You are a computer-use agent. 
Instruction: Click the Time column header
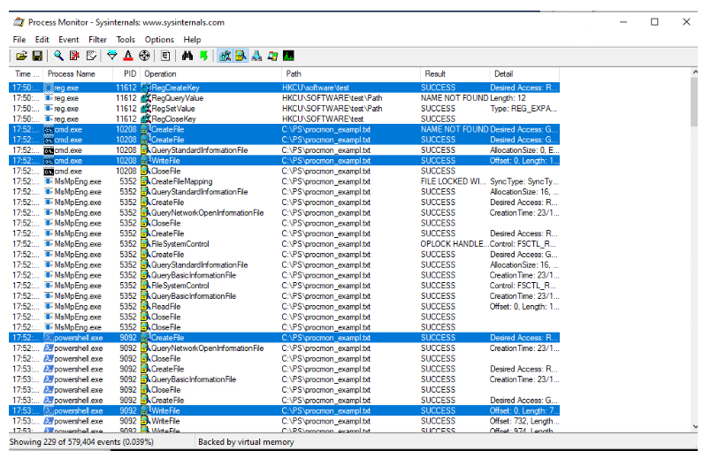click(x=26, y=74)
